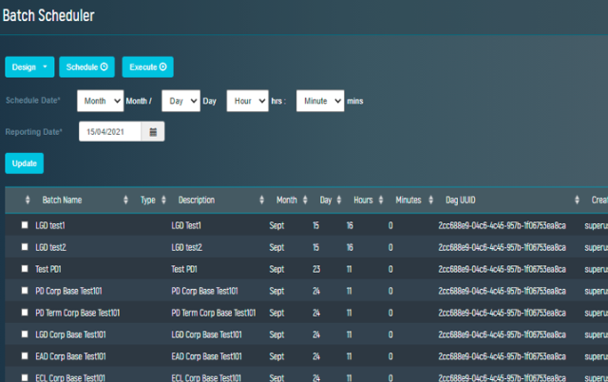Tick the PD Term Corp Base Test101 checkbox
Image resolution: width=608 pixels, height=382 pixels.
(x=26, y=312)
